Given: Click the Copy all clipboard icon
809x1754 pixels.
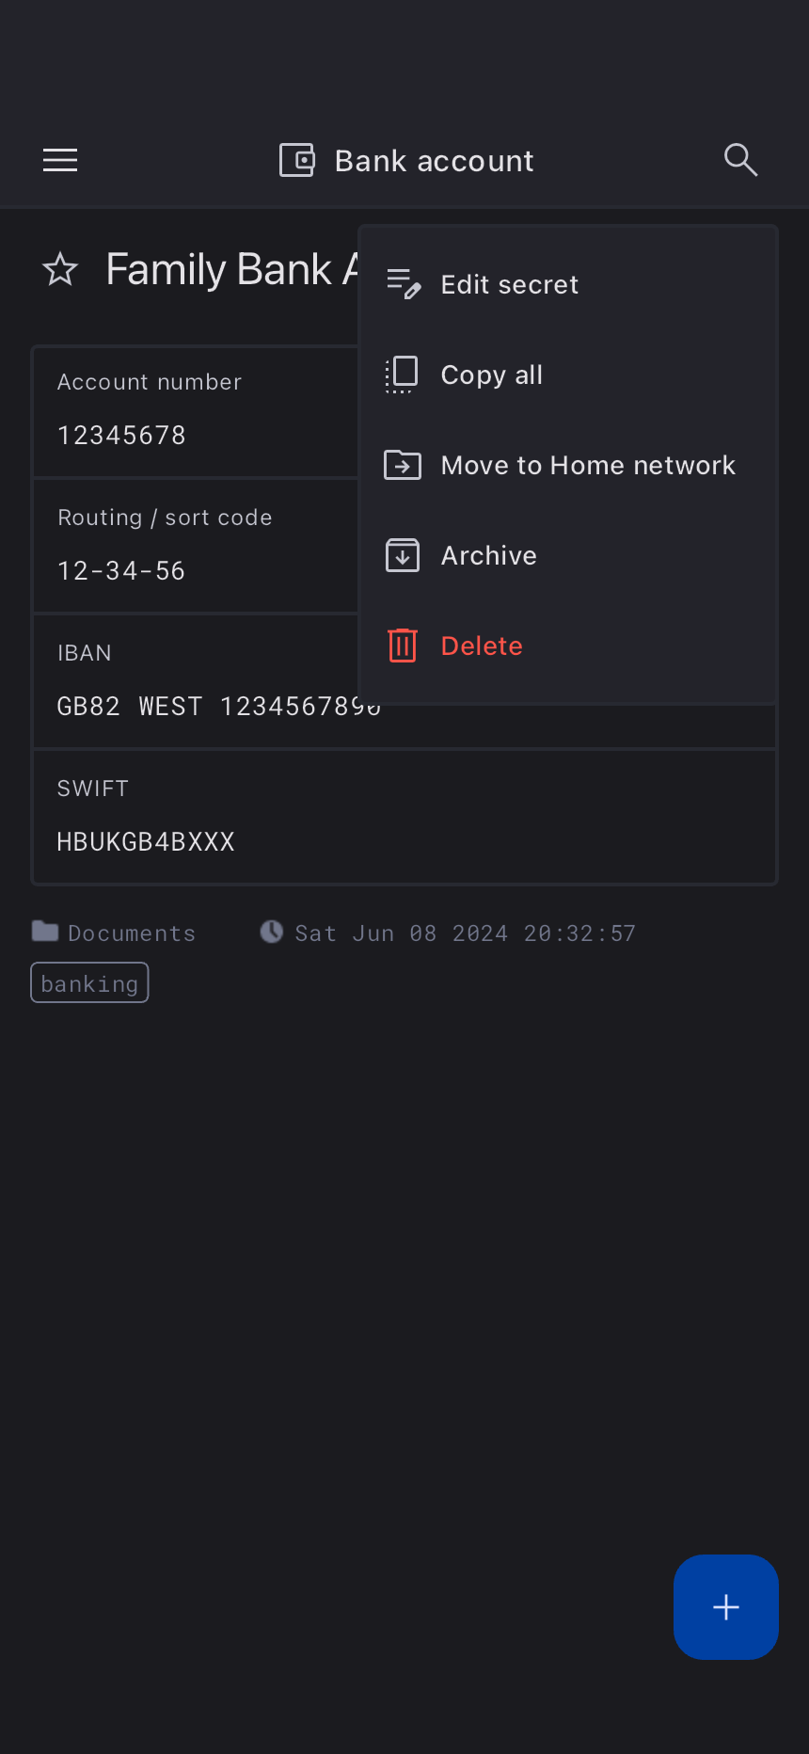Looking at the screenshot, I should coord(402,375).
